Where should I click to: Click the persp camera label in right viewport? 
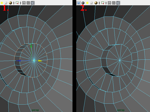(x=121, y=110)
